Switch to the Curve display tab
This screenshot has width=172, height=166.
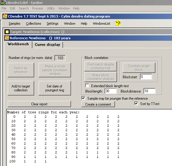coord(48,45)
